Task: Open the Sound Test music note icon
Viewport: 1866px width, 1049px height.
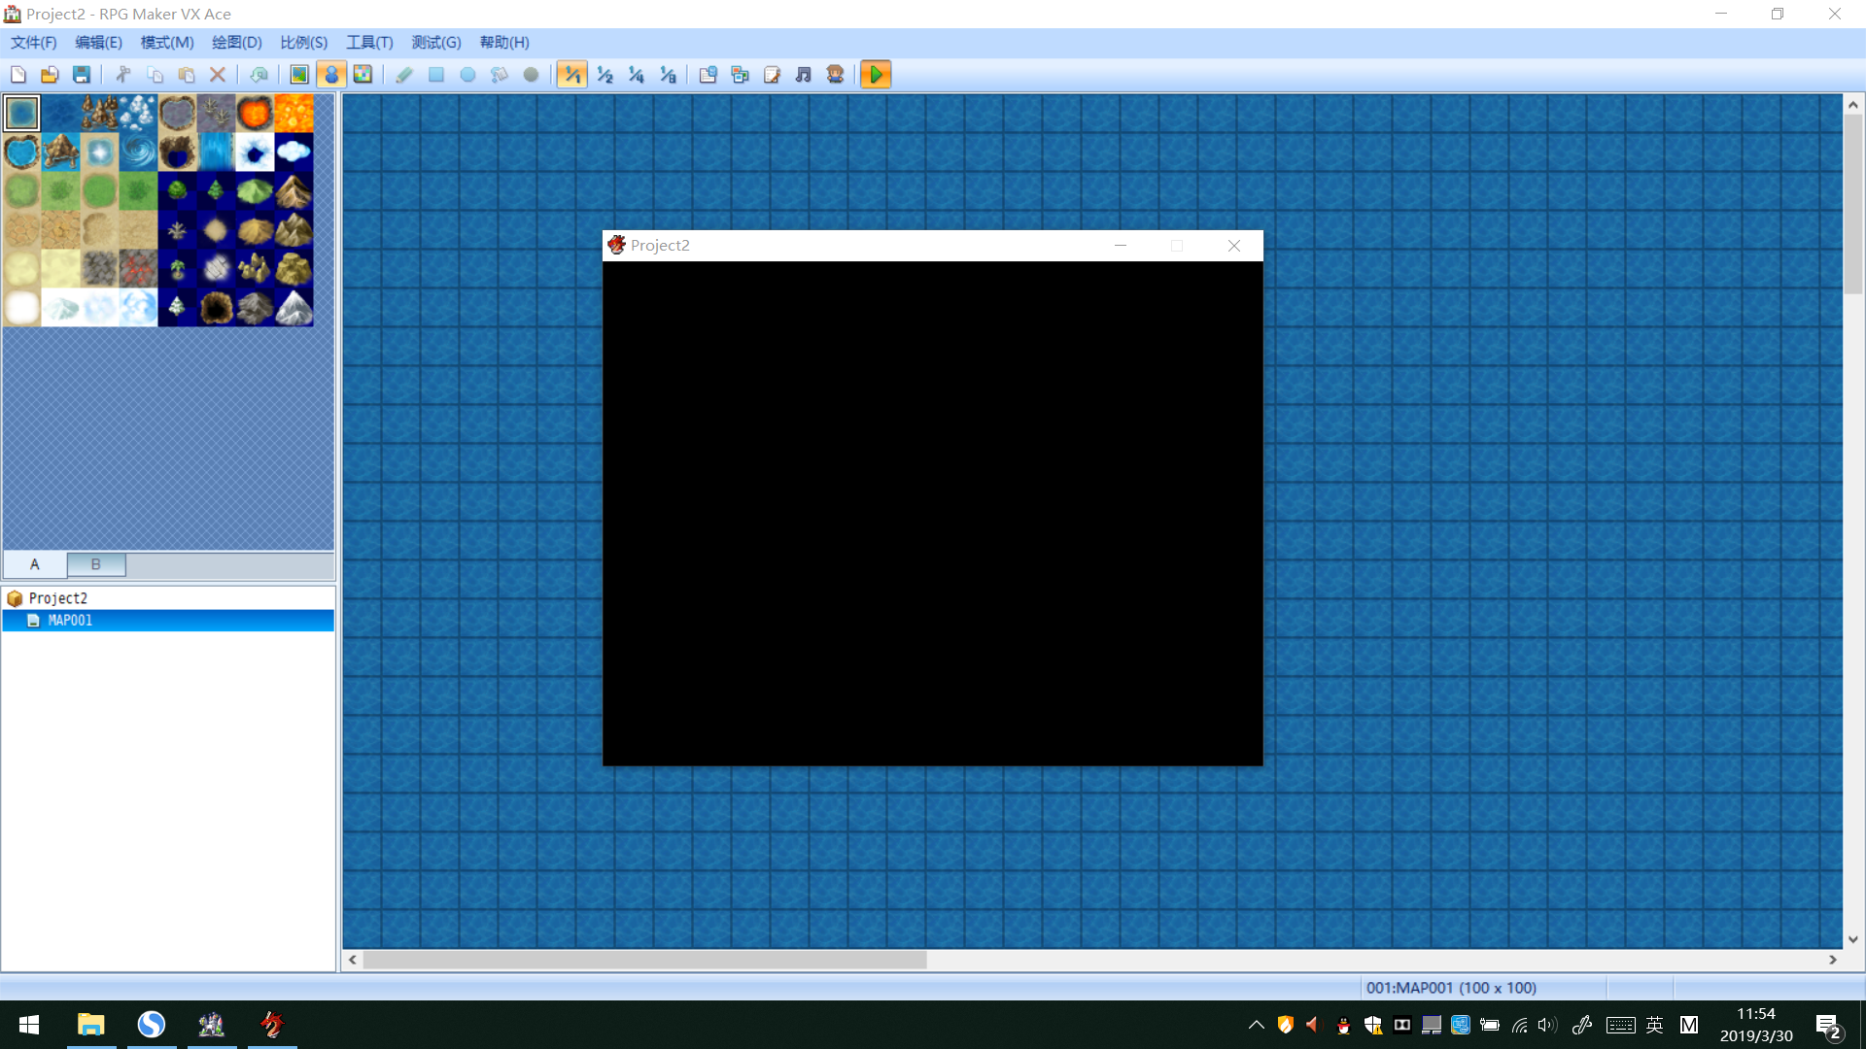Action: (x=804, y=75)
